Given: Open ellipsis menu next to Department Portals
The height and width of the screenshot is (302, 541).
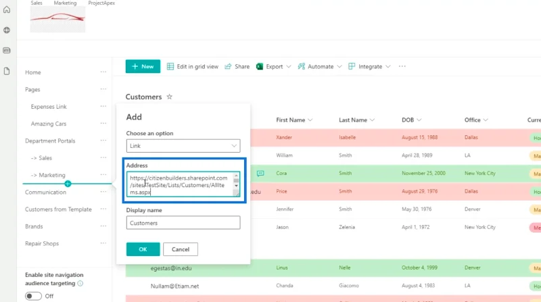Looking at the screenshot, I should coord(103,141).
